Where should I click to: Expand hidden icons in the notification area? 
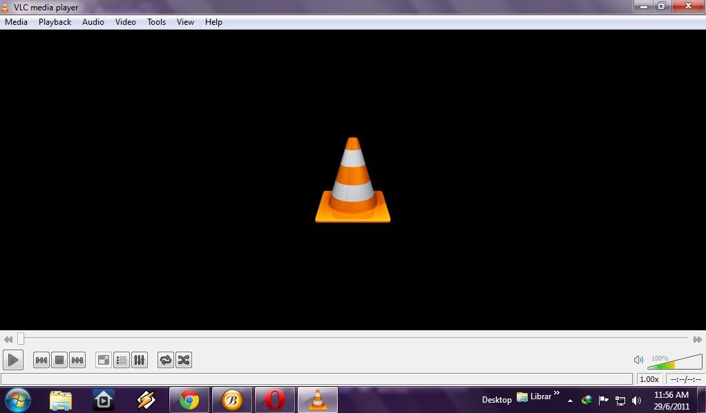[570, 400]
